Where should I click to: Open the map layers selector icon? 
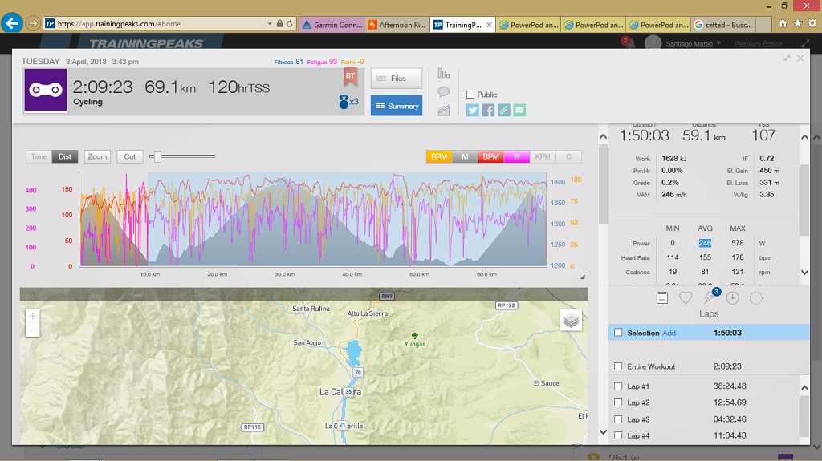coord(571,321)
